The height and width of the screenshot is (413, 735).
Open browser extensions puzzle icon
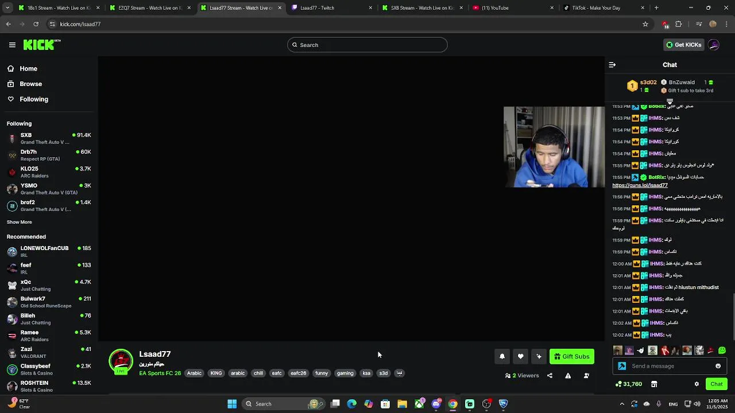[678, 24]
